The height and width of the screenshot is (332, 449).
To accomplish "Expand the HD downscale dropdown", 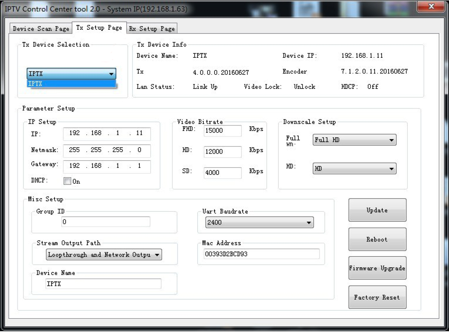I will (x=354, y=168).
